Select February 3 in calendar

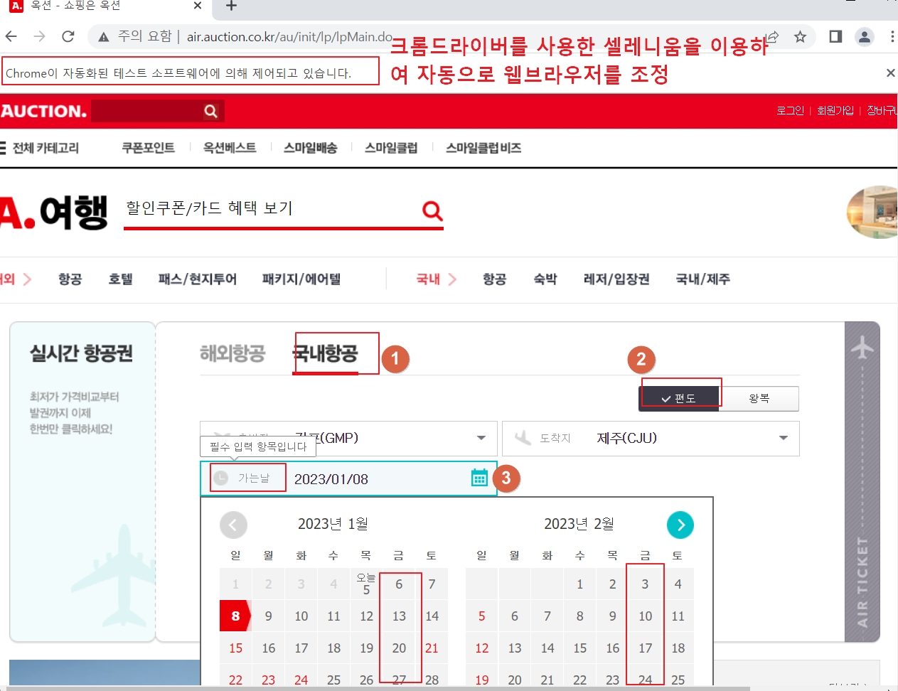pos(645,584)
